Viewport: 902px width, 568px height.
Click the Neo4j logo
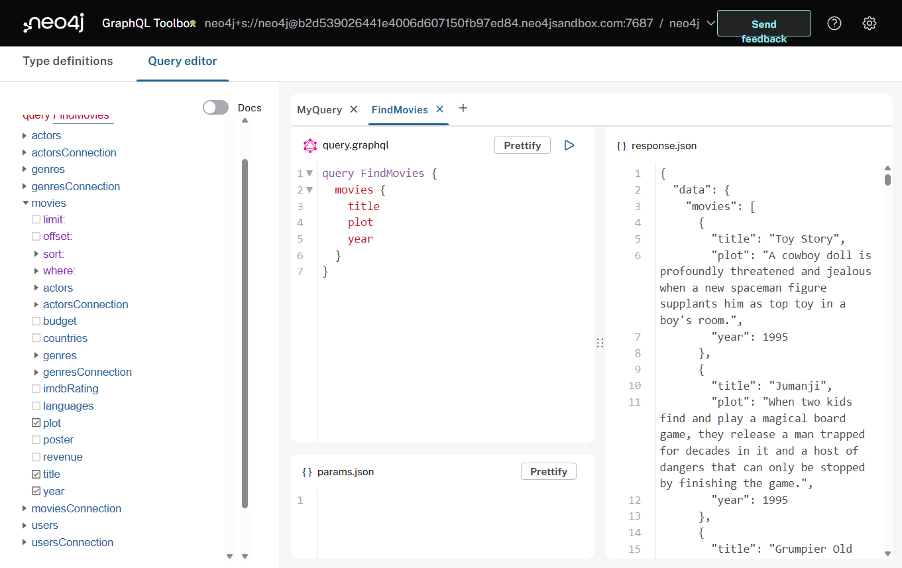[x=54, y=24]
